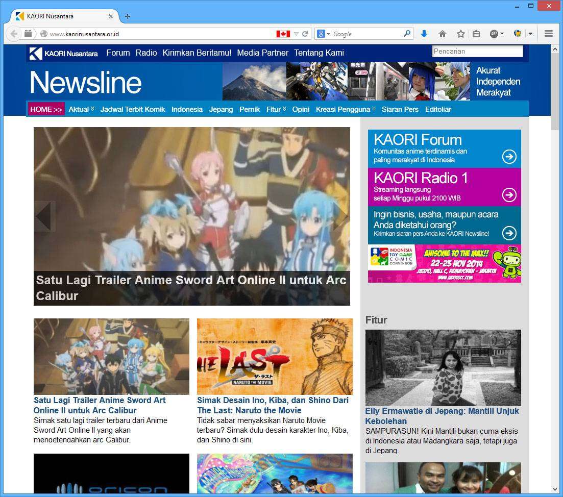Go back using the browser back arrow
The image size is (563, 497).
[x=14, y=34]
